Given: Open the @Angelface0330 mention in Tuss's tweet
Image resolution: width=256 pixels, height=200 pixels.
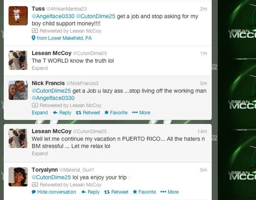Looking at the screenshot, I should (x=53, y=16).
